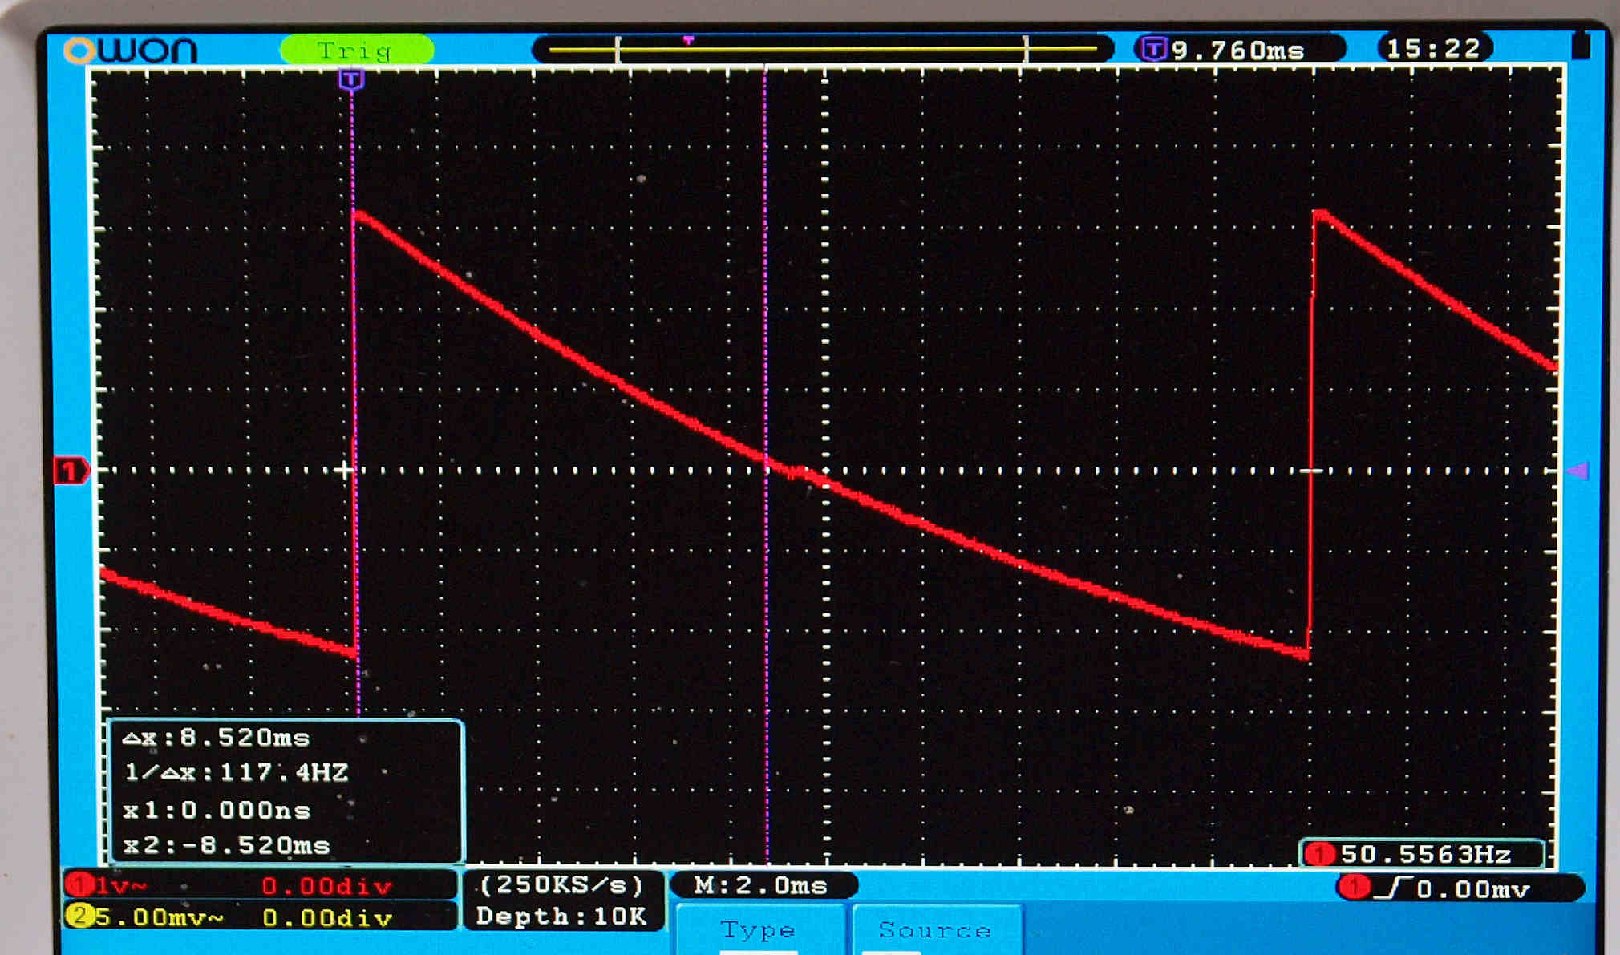Toggle the channel 2 5.00mv readout
The height and width of the screenshot is (955, 1620).
click(159, 917)
